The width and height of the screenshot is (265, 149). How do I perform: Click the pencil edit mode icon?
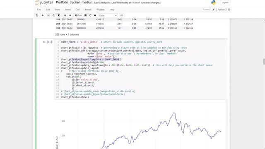pos(214,10)
